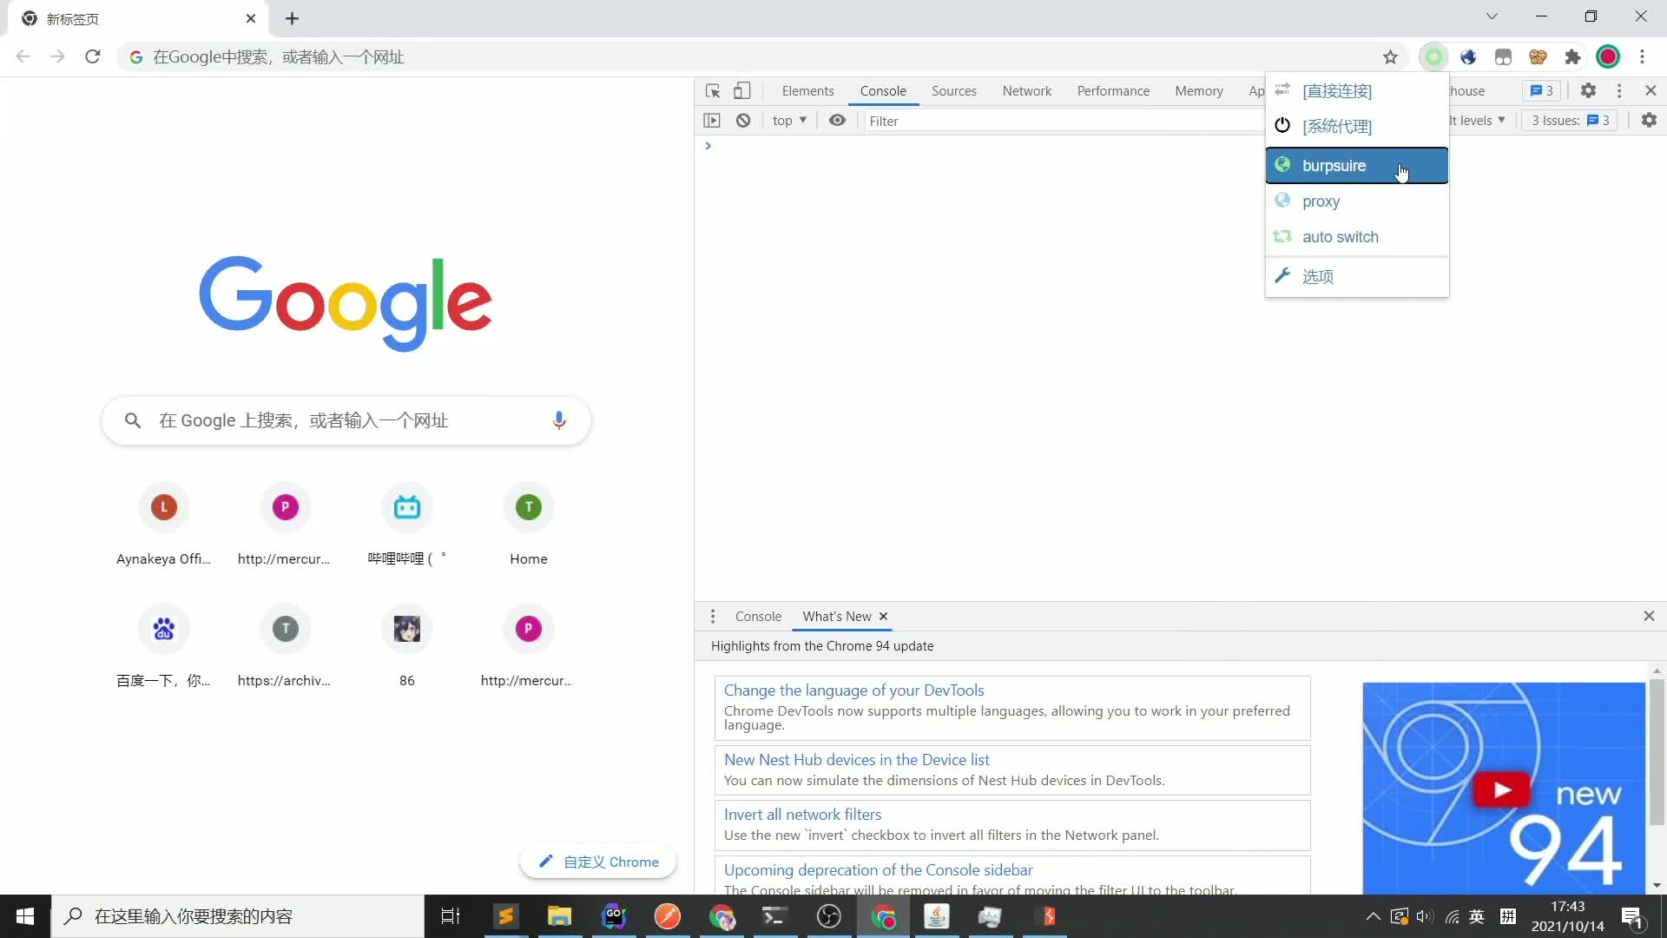Screen dimensions: 1667x938
Task: Open Sublime Text from the taskbar
Action: tap(505, 916)
